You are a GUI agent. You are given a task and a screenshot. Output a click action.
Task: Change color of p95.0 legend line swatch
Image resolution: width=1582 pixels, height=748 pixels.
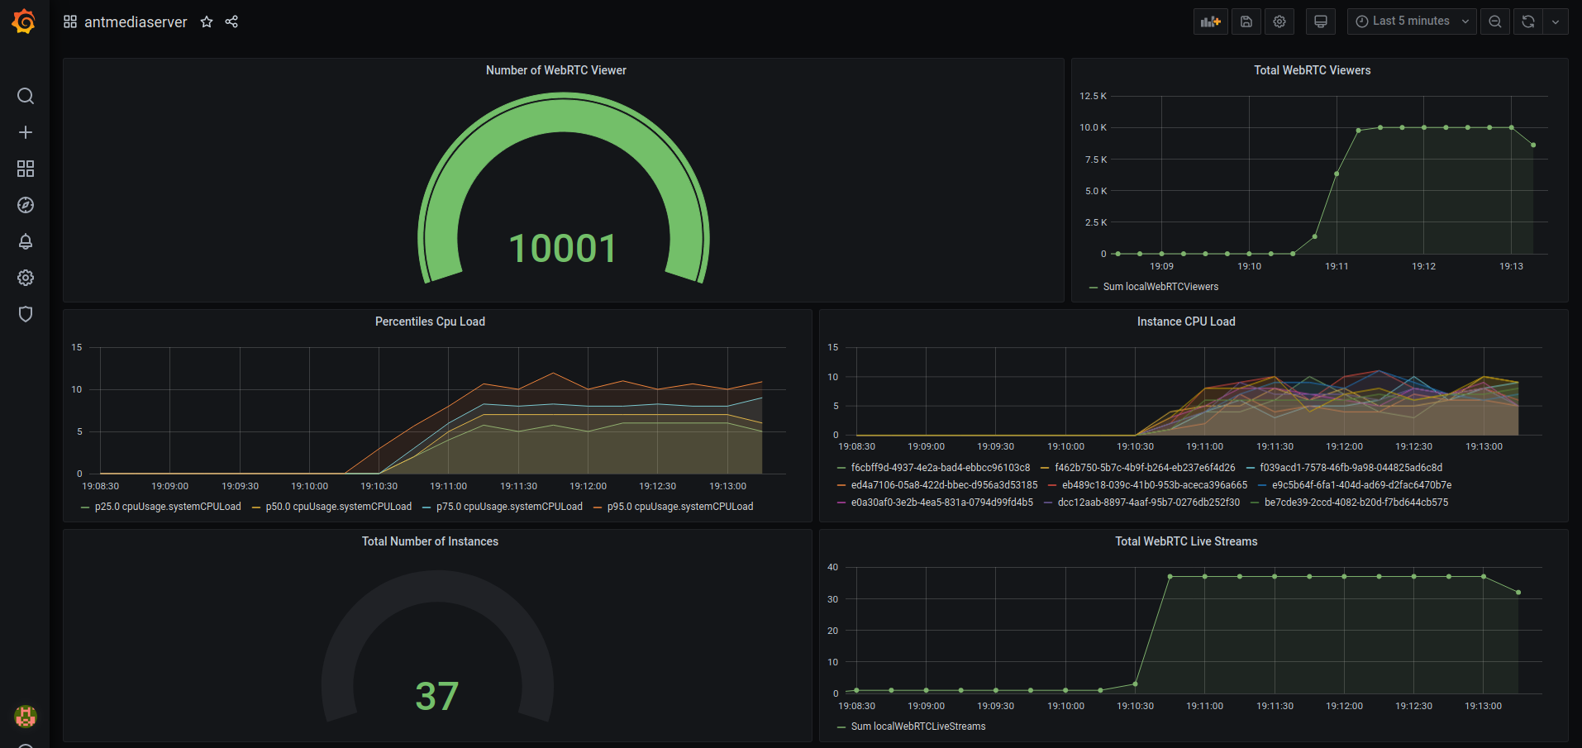pos(598,507)
